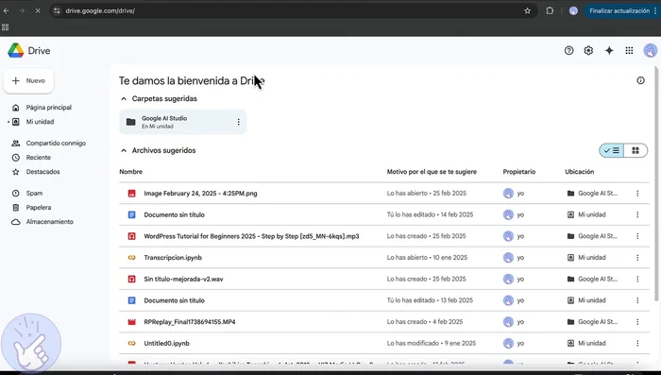Viewport: 661px width, 375px height.
Task: Launch Gemini sparkle assistant icon
Action: coord(609,51)
